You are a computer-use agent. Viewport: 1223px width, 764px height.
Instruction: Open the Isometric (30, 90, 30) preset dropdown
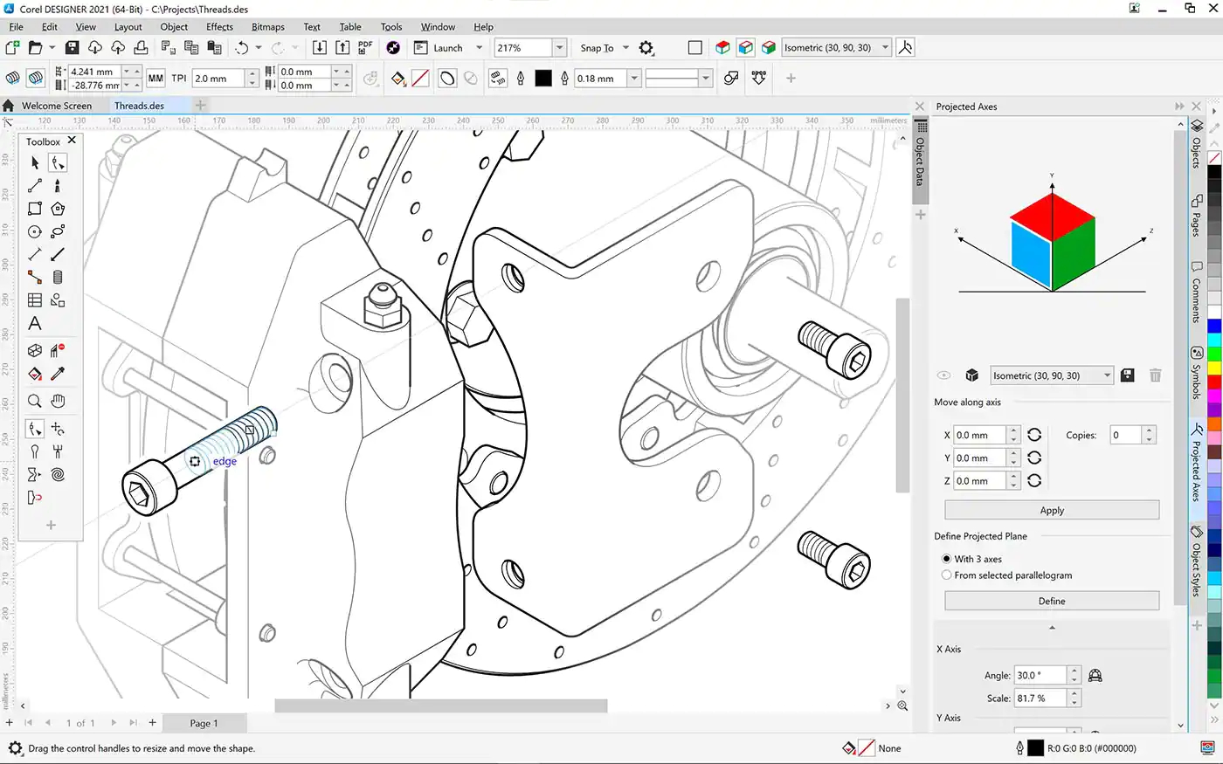pos(1106,375)
